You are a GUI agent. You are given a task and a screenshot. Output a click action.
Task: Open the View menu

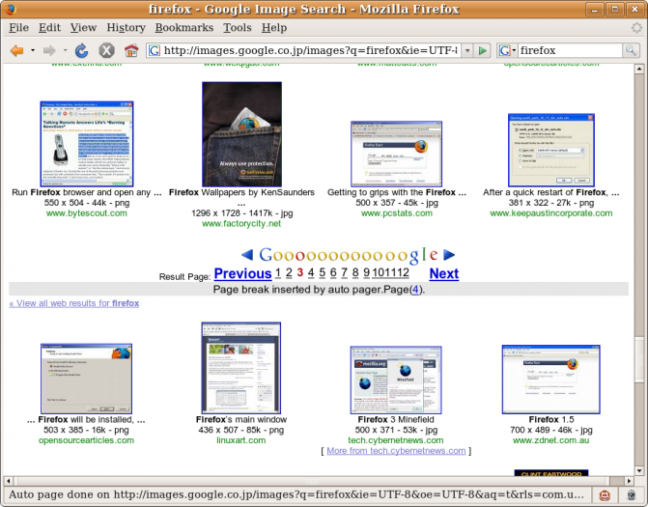tap(83, 28)
